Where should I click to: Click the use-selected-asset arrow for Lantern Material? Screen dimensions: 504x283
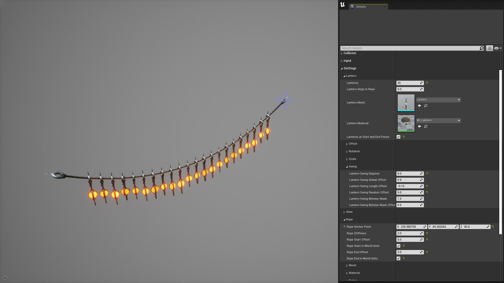[x=419, y=126]
